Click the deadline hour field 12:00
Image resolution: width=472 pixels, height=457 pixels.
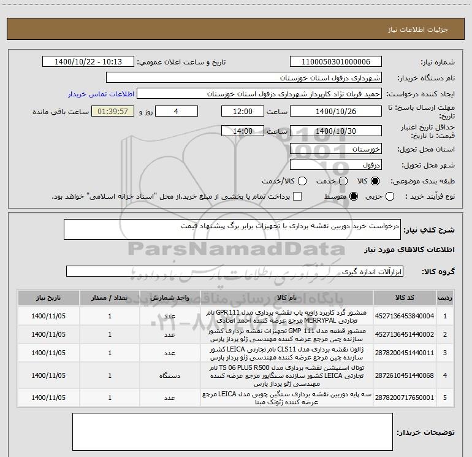(x=243, y=111)
